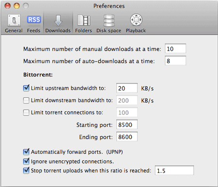Toggle Stop torrent uploads ratio checkbox
Screen dimensions: 218x187
pyautogui.click(x=26, y=171)
